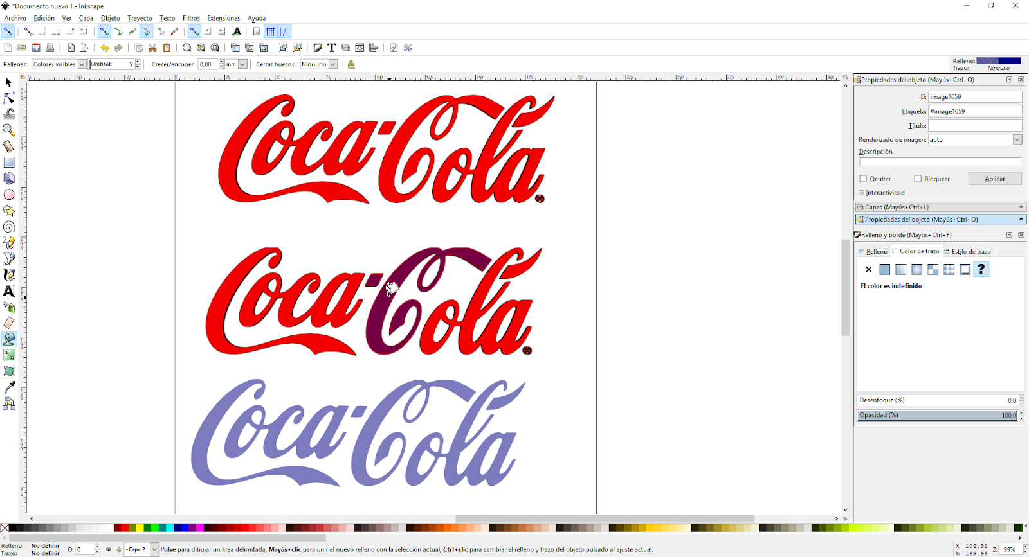Choose flat color paint button
The width and height of the screenshot is (1029, 557).
click(x=885, y=270)
